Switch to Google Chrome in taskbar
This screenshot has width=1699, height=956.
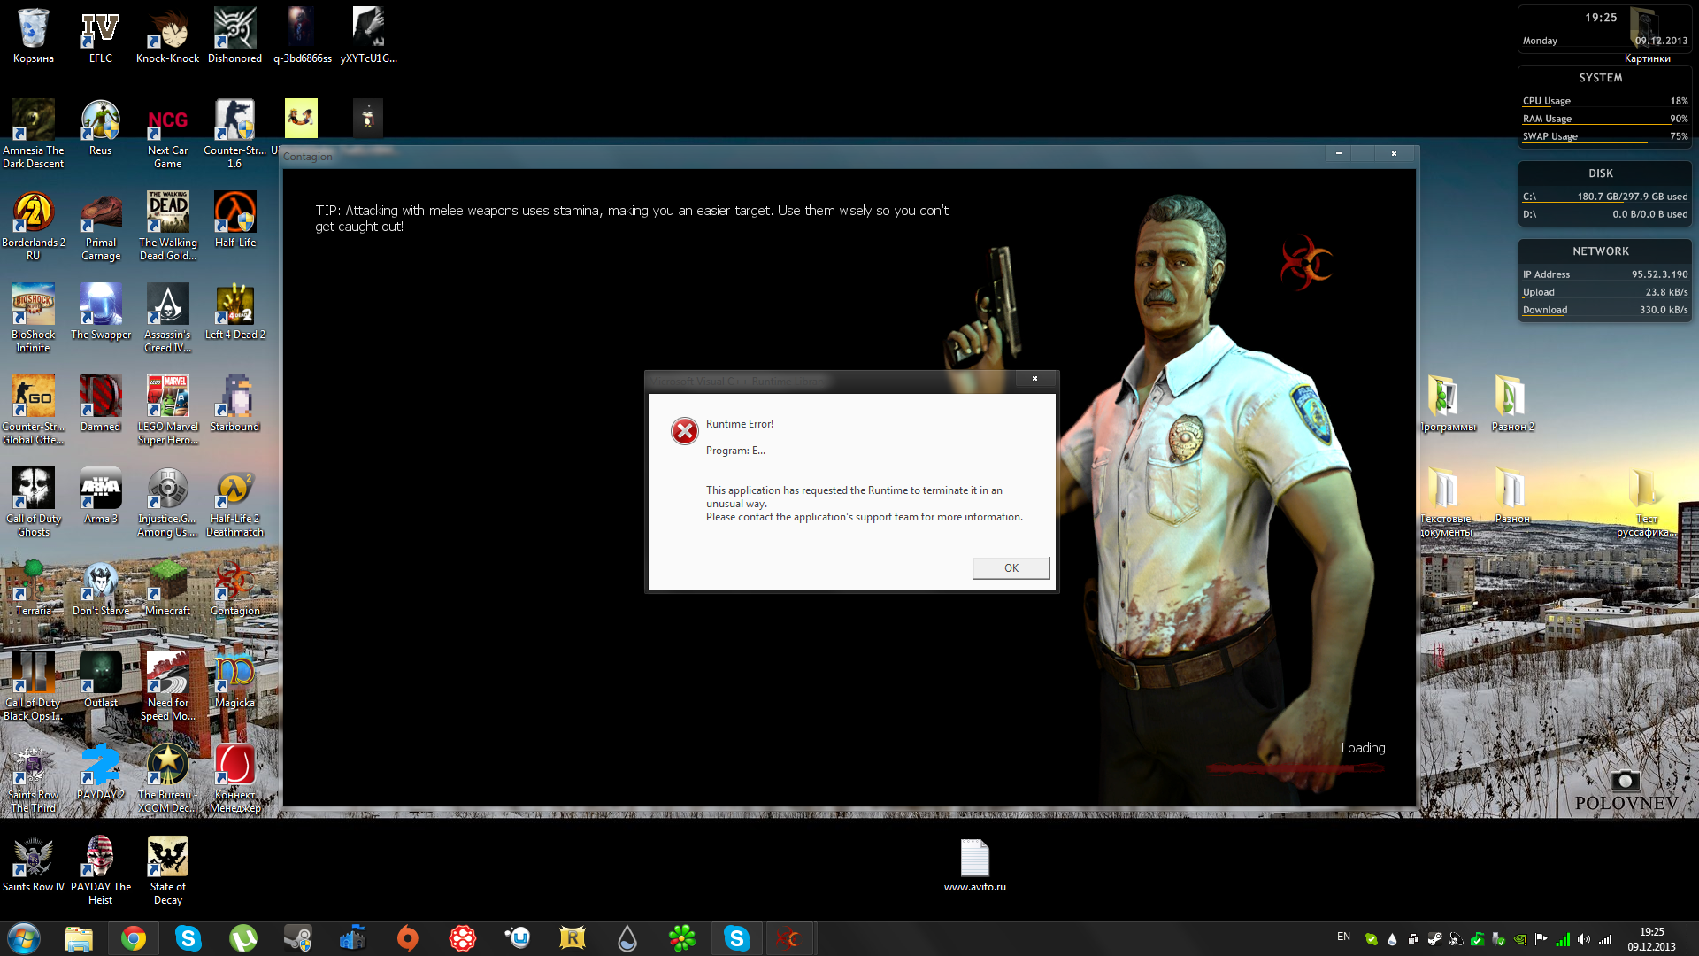134,938
